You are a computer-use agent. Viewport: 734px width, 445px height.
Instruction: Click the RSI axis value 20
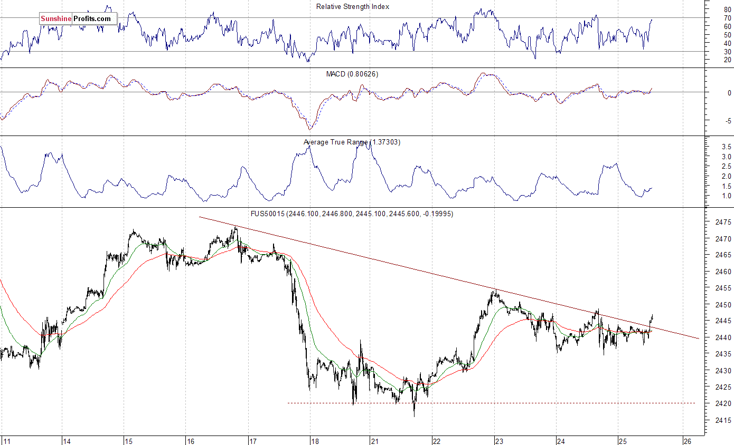(727, 60)
